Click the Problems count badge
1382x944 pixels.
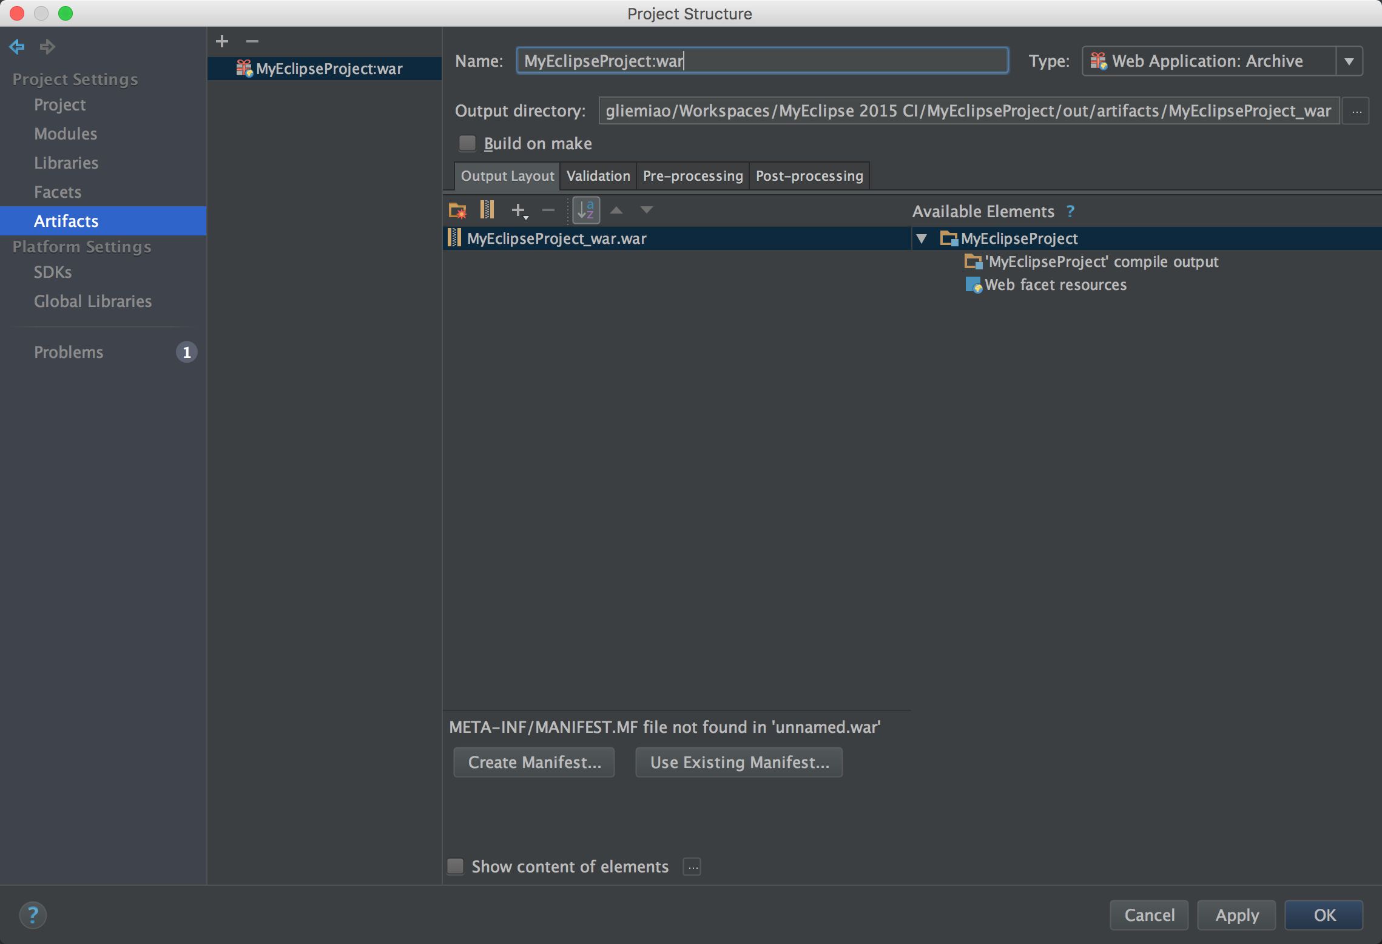click(x=186, y=352)
